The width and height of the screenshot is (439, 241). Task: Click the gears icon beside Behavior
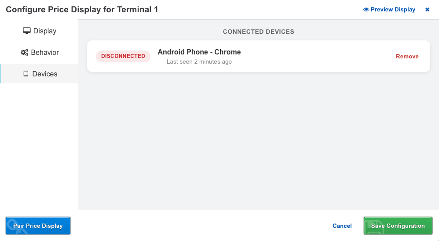pos(25,52)
